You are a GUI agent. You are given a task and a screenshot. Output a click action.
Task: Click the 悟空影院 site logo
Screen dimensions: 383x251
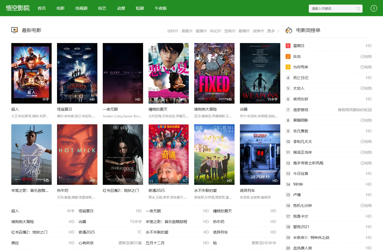18,8
